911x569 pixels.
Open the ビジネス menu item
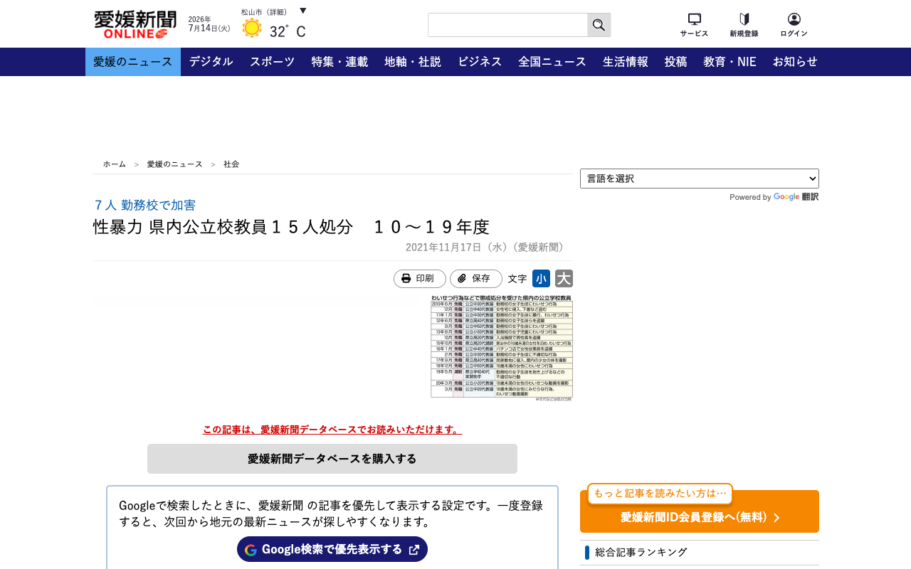click(480, 62)
